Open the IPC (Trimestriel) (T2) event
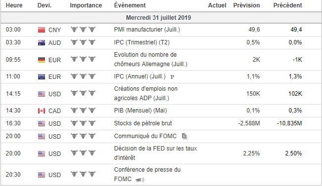Screen dimensions: 322x187 [x=142, y=42]
